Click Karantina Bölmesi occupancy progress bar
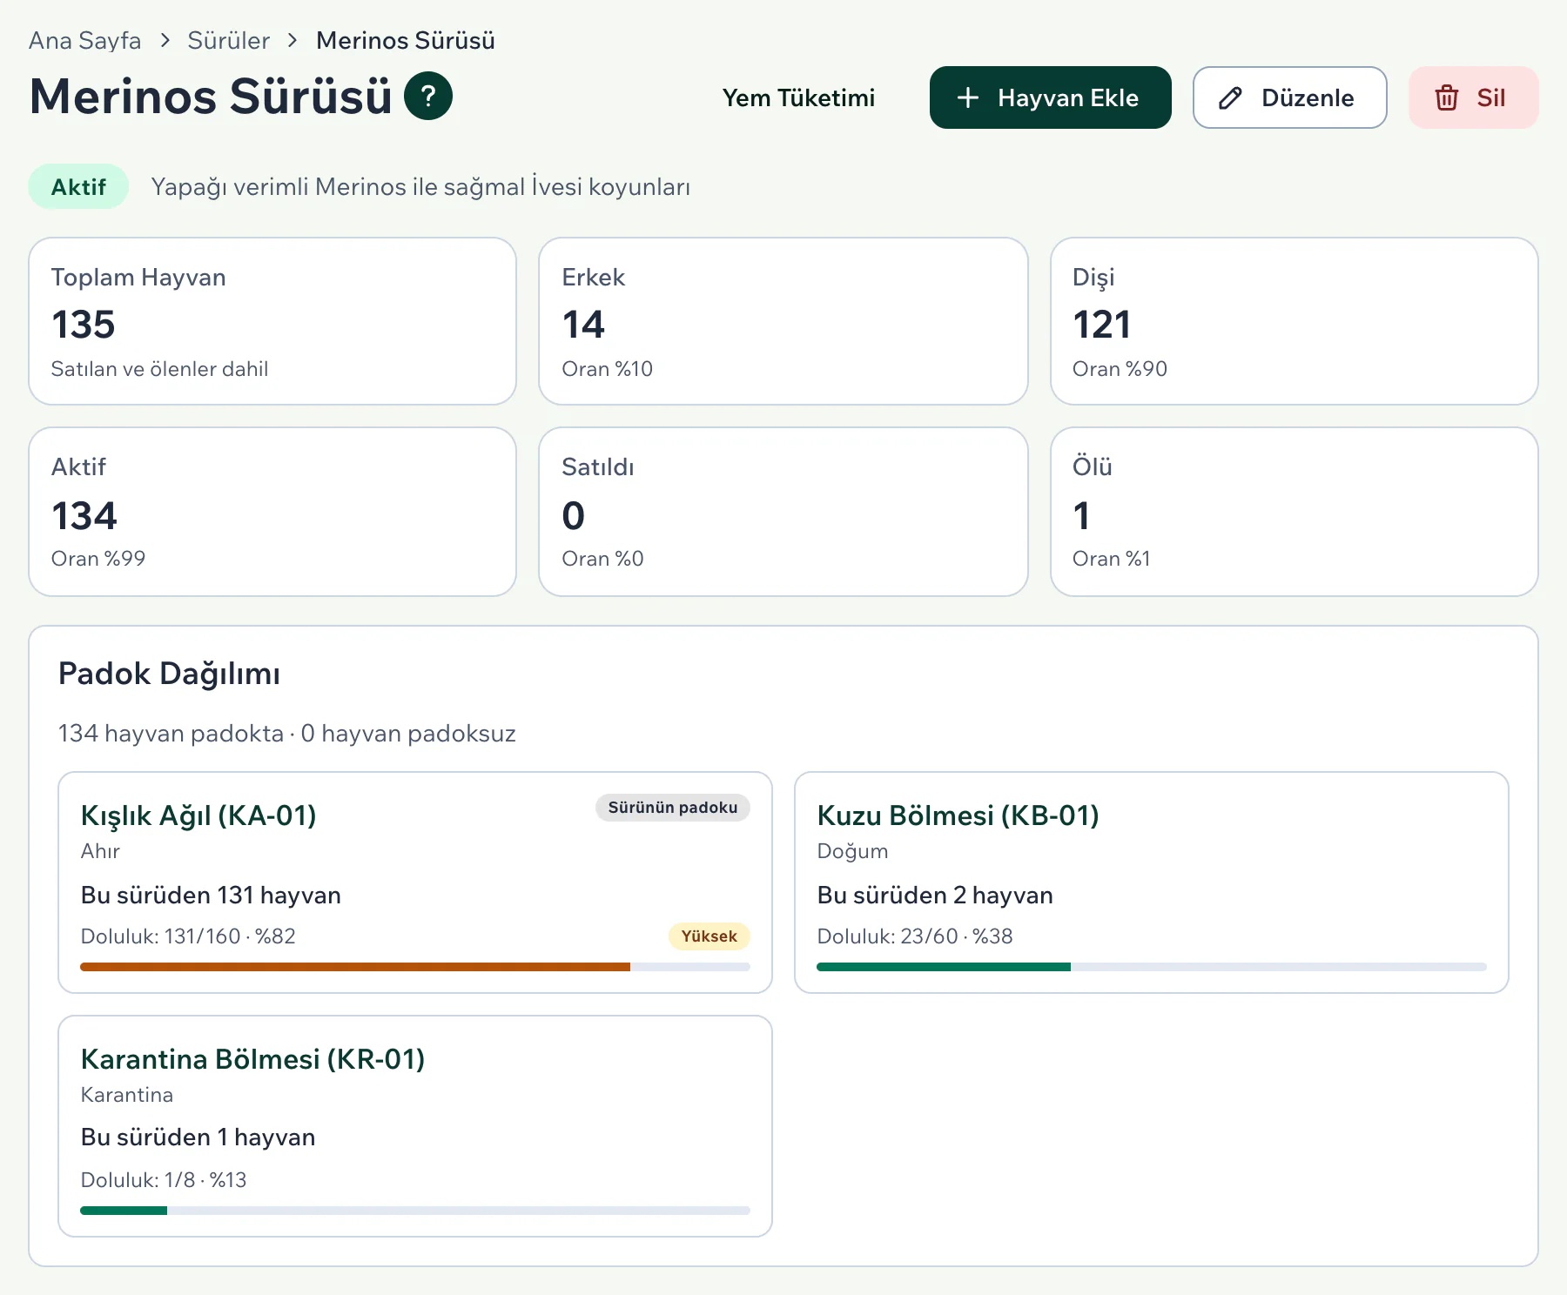This screenshot has height=1295, width=1567. pos(415,1211)
